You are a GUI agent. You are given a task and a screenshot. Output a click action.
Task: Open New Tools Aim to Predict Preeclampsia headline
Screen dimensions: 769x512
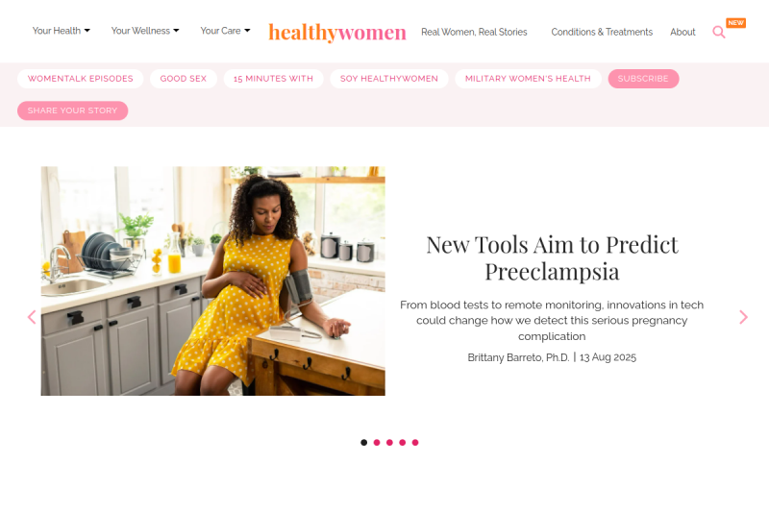[552, 257]
